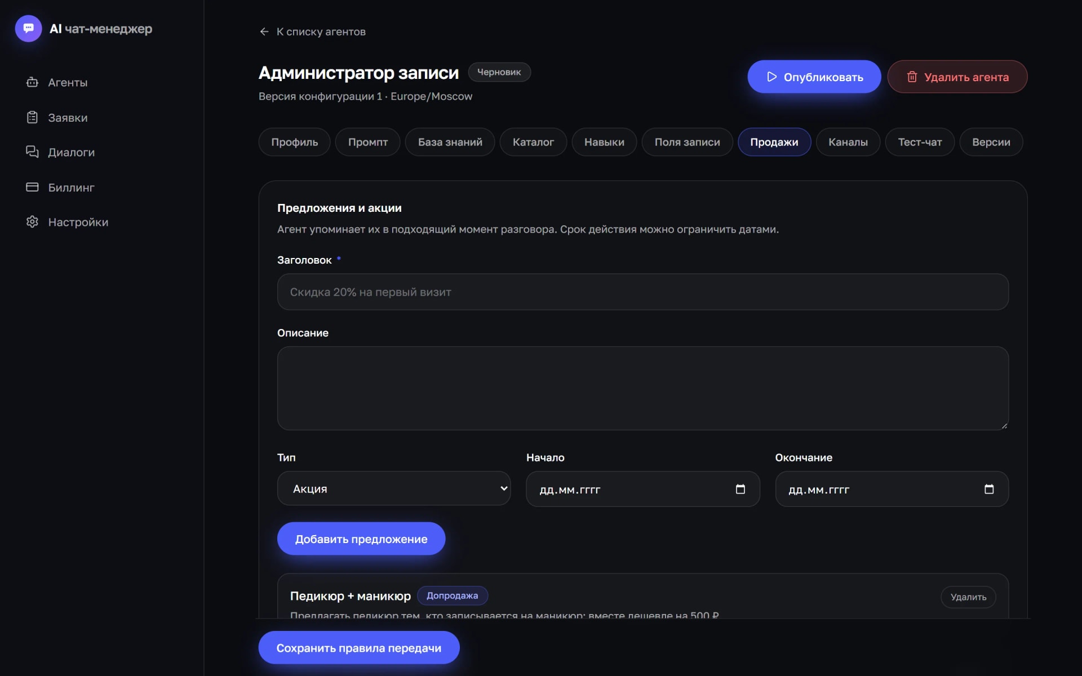Go back via К списку агентов link

coord(313,32)
